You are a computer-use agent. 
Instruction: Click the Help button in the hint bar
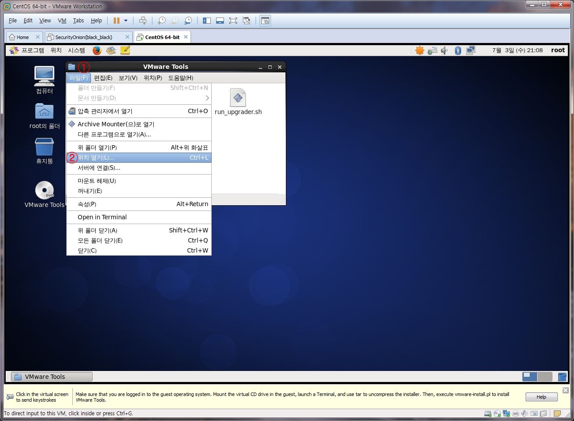[542, 397]
